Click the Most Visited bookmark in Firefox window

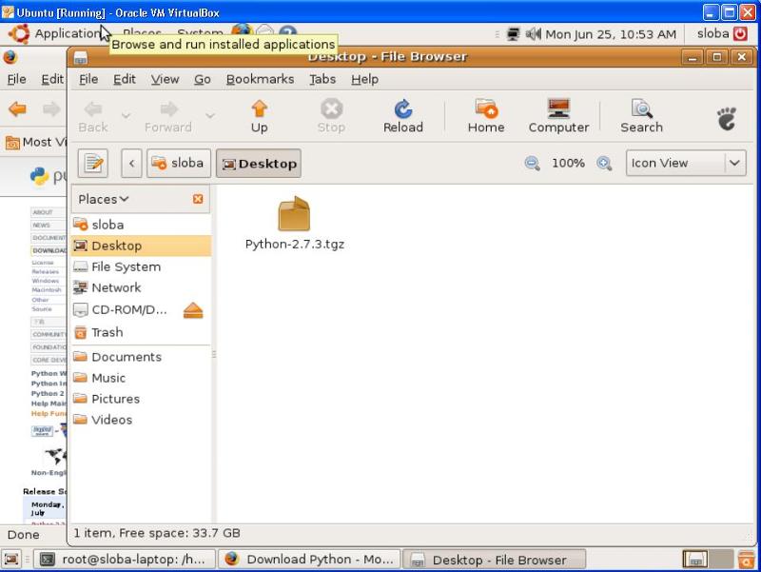point(36,142)
